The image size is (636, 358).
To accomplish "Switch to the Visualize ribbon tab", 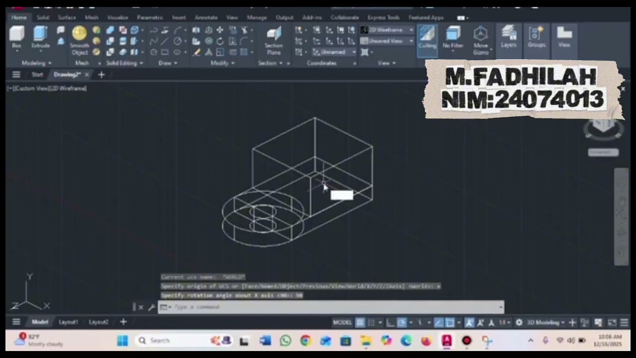I will tap(118, 17).
